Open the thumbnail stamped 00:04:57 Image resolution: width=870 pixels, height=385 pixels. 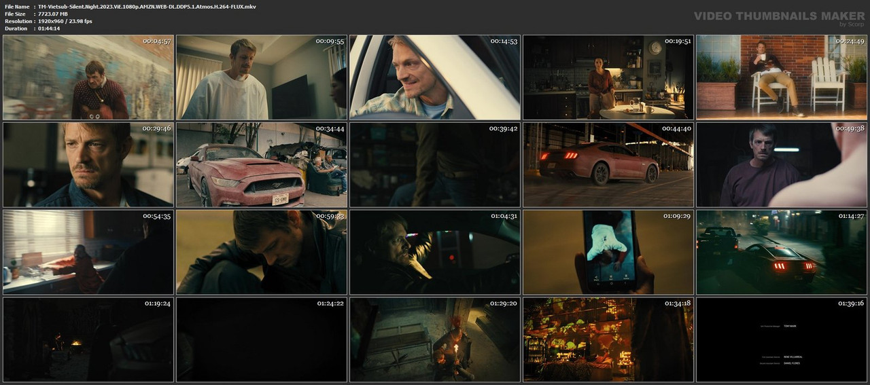point(88,77)
